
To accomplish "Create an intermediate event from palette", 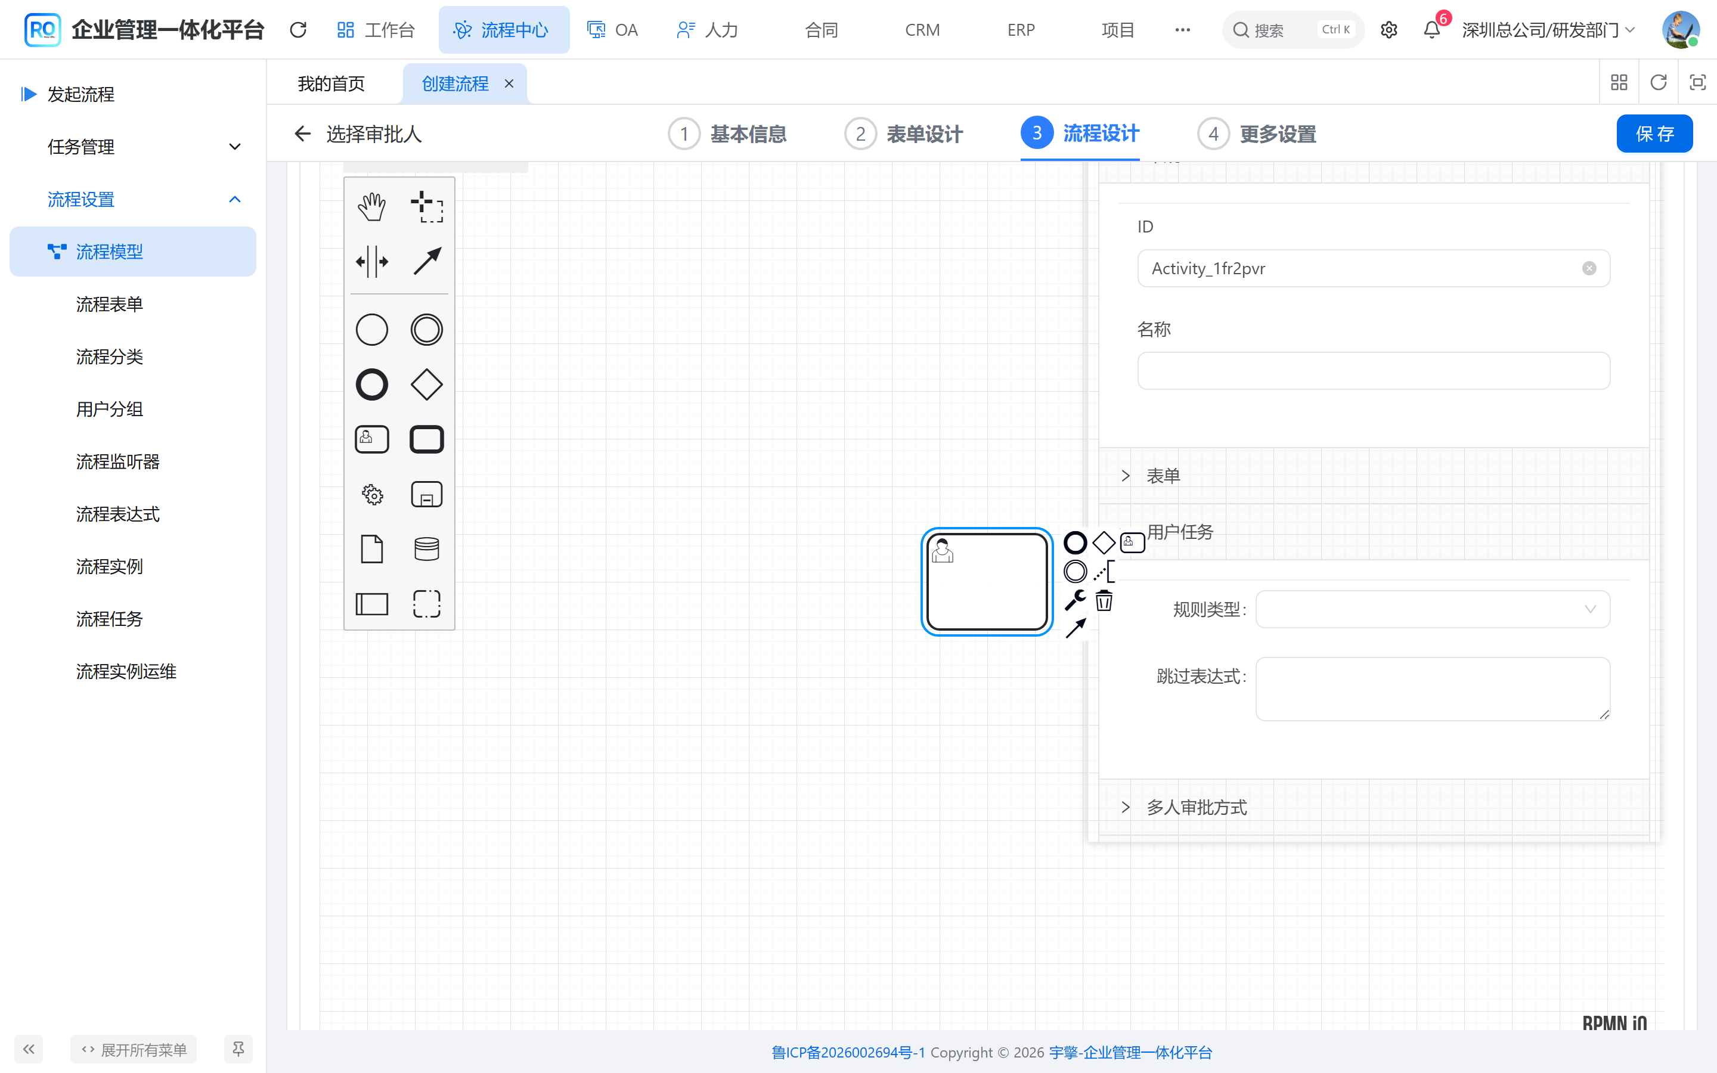I will pyautogui.click(x=426, y=330).
